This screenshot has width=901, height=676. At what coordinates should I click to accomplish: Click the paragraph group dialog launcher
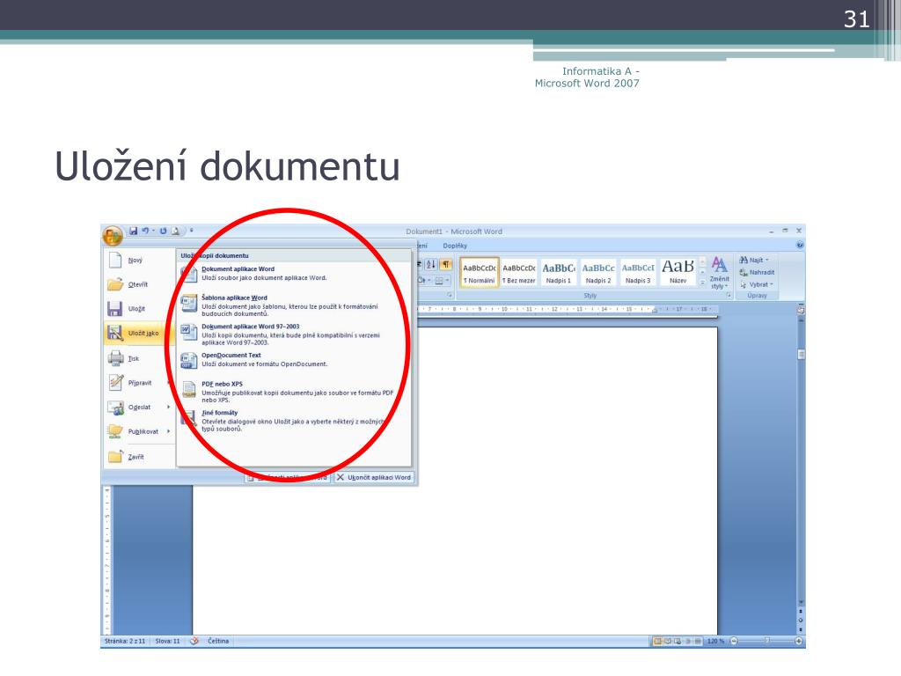click(450, 296)
